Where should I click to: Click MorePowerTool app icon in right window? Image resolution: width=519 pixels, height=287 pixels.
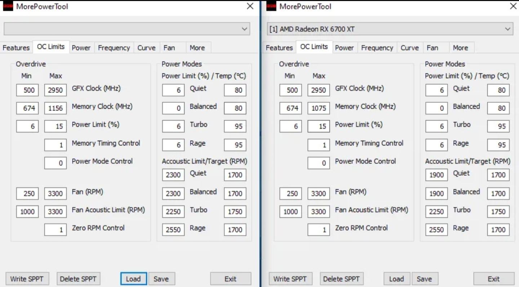[x=271, y=6]
